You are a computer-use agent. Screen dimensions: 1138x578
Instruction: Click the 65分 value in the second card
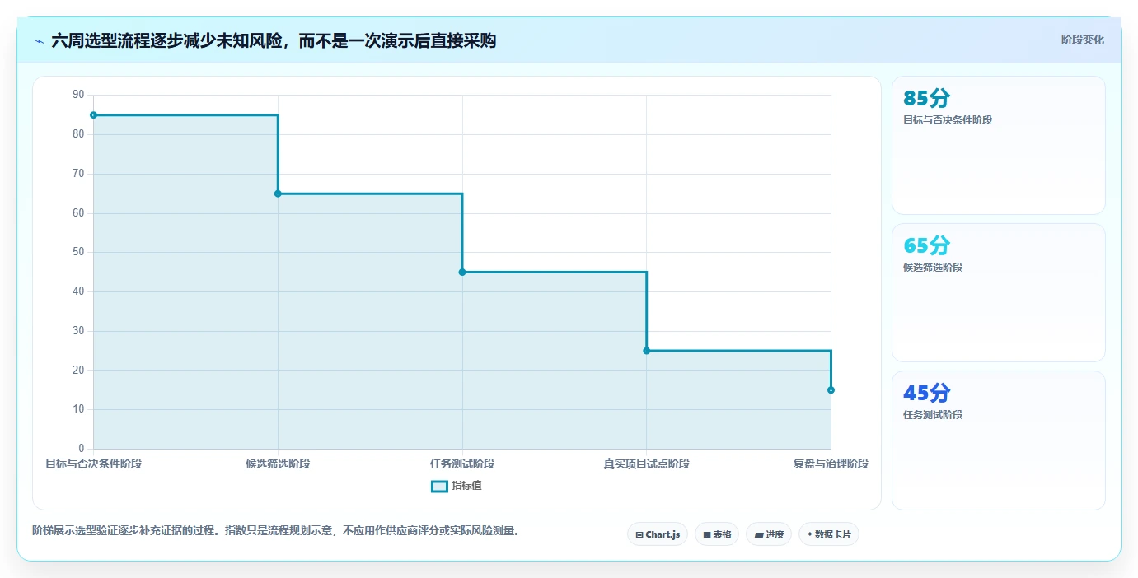(926, 245)
